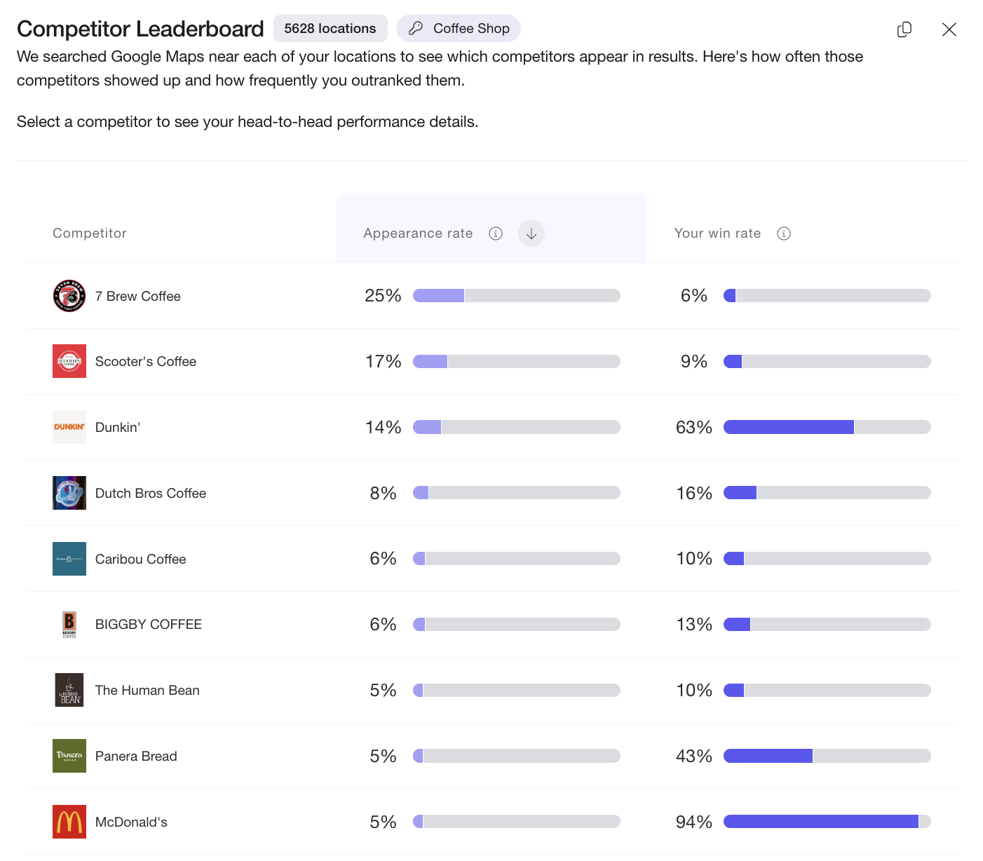Select the Caribou Coffee competitor row
Screen dimensions: 983x861
click(x=141, y=559)
